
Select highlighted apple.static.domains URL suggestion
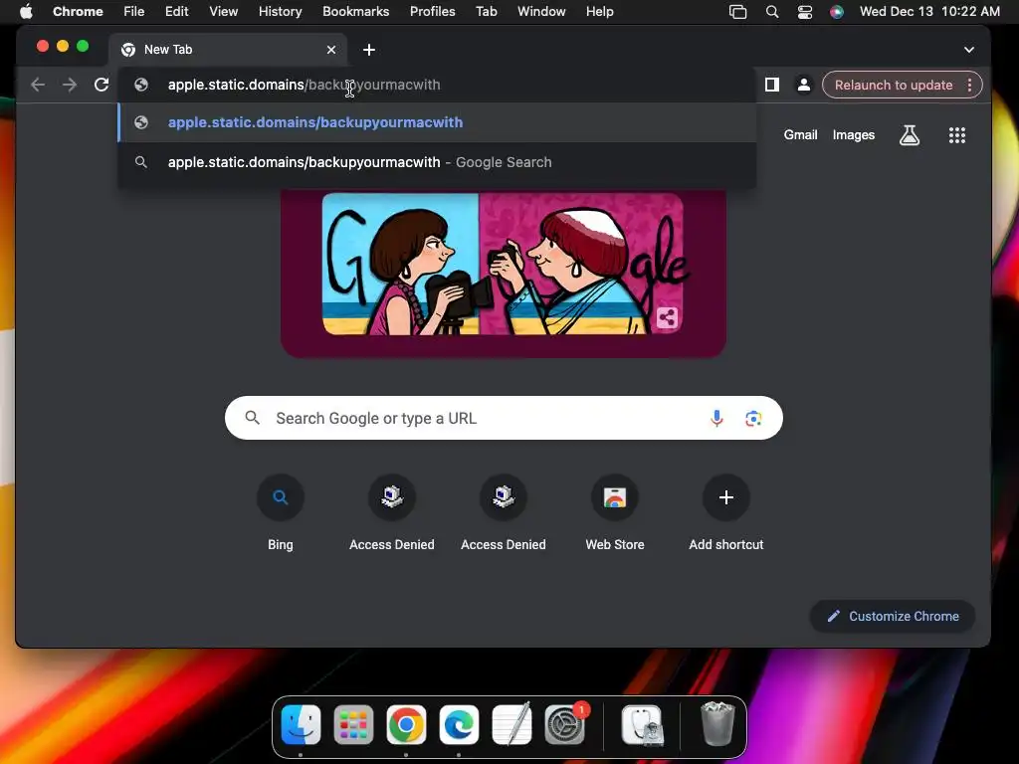pos(437,122)
